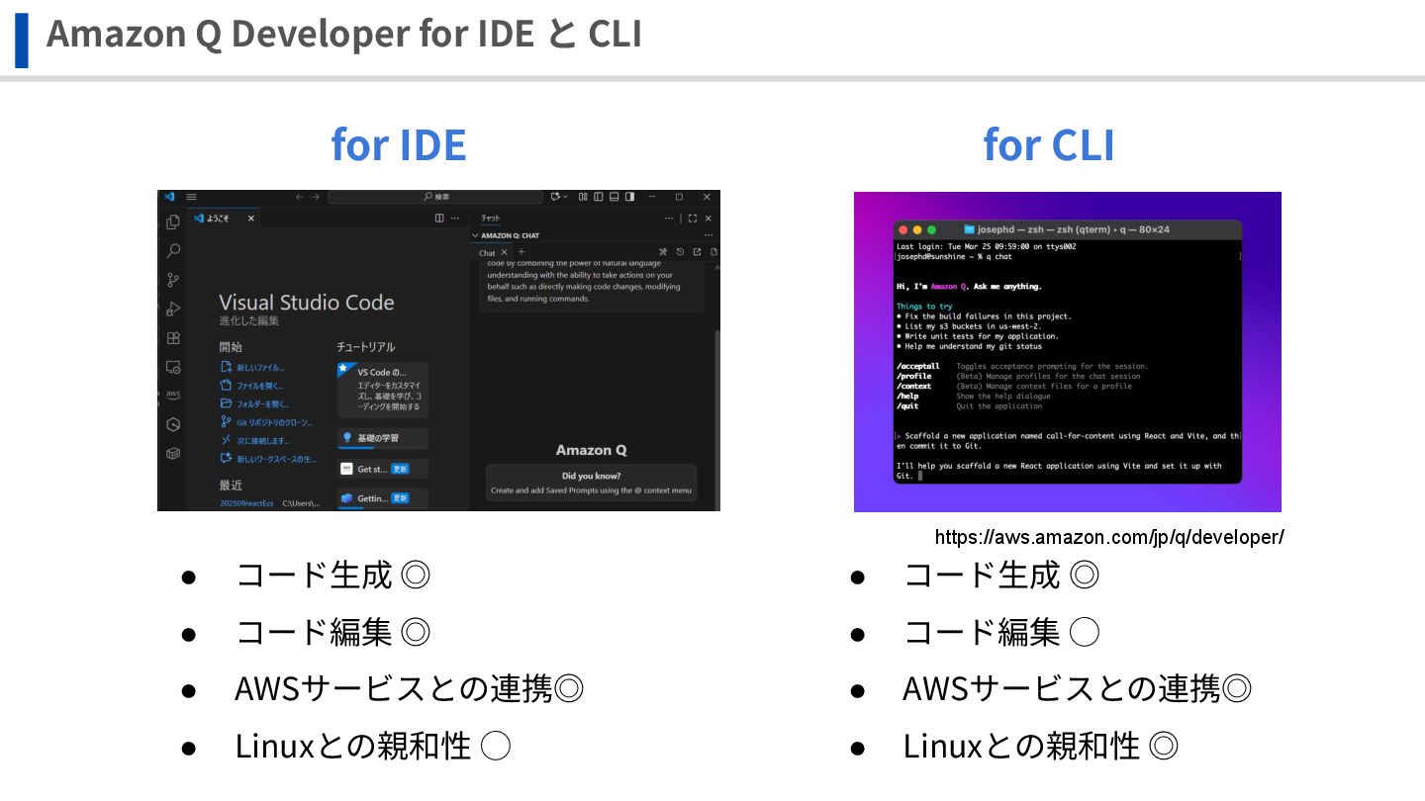Click the 'for CLI' heading
Image resolution: width=1425 pixels, height=801 pixels.
click(1049, 144)
